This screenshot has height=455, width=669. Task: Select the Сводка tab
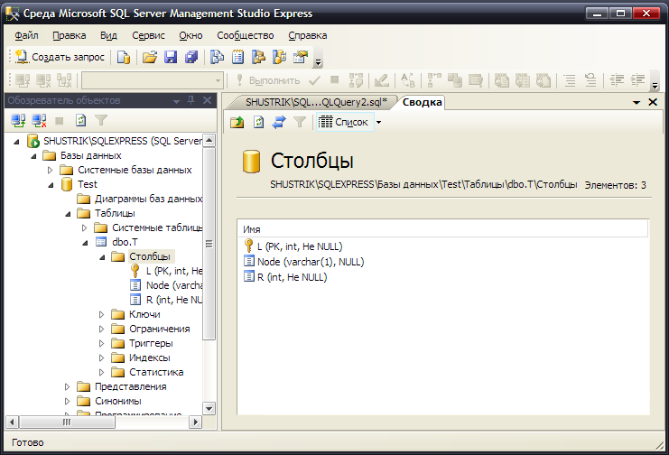[422, 102]
